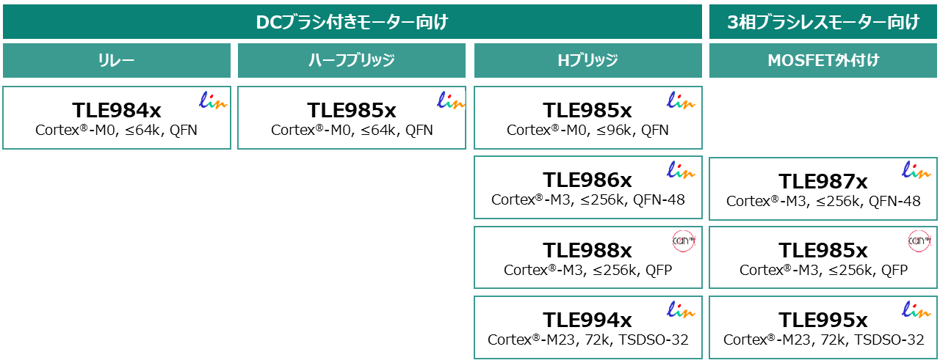Screen dimensions: 940x363
Task: Click the MOSFET外付け category header
Action: click(823, 60)
